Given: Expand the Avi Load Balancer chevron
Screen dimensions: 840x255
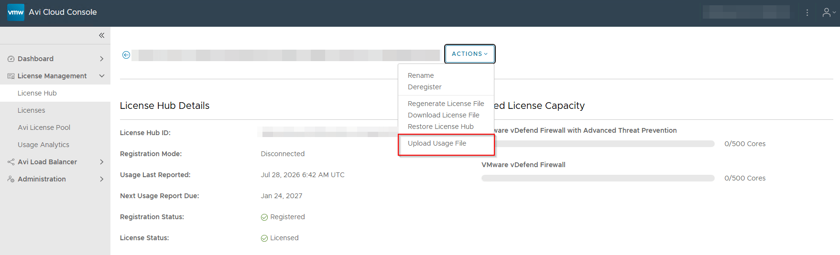Looking at the screenshot, I should click(101, 162).
